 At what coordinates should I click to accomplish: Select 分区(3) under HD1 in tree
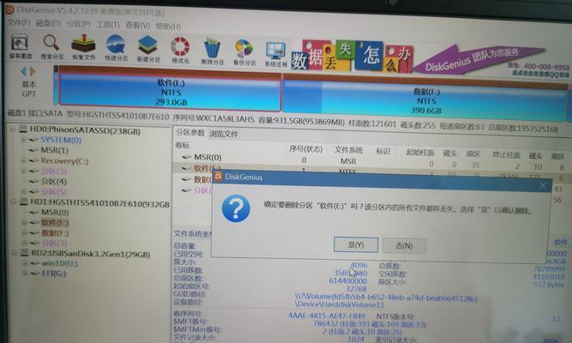[54, 243]
